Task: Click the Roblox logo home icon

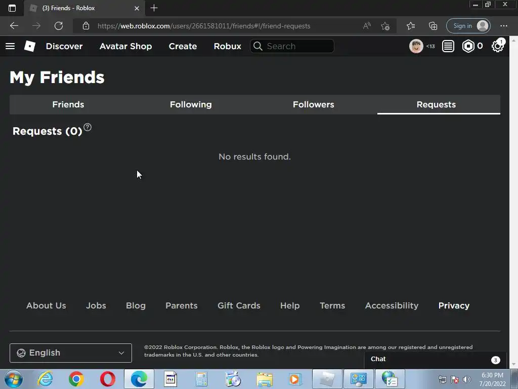Action: pos(30,46)
